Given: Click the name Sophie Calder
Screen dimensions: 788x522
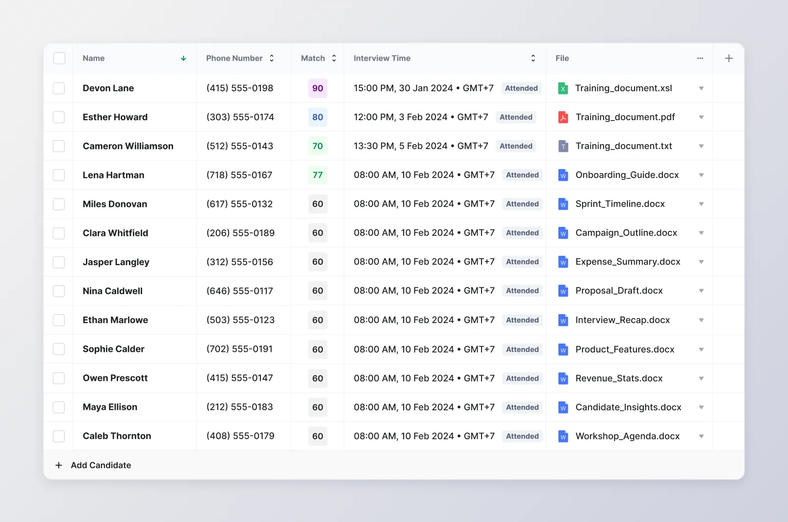Looking at the screenshot, I should [x=113, y=349].
